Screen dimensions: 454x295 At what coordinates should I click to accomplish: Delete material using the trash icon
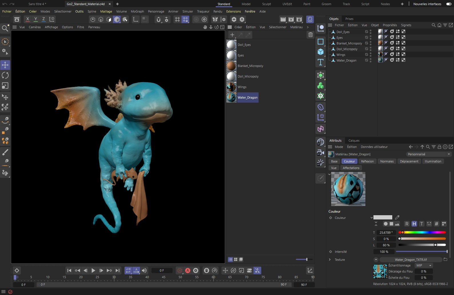[x=310, y=35]
